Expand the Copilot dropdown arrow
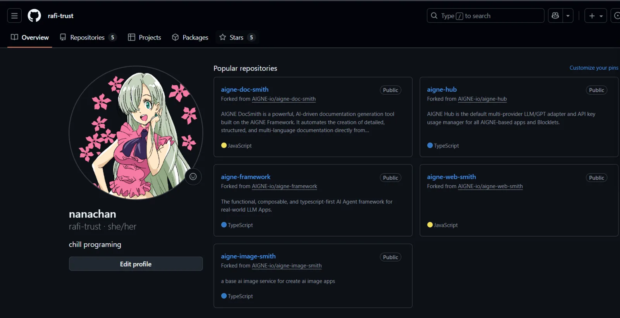The width and height of the screenshot is (620, 318). 568,16
